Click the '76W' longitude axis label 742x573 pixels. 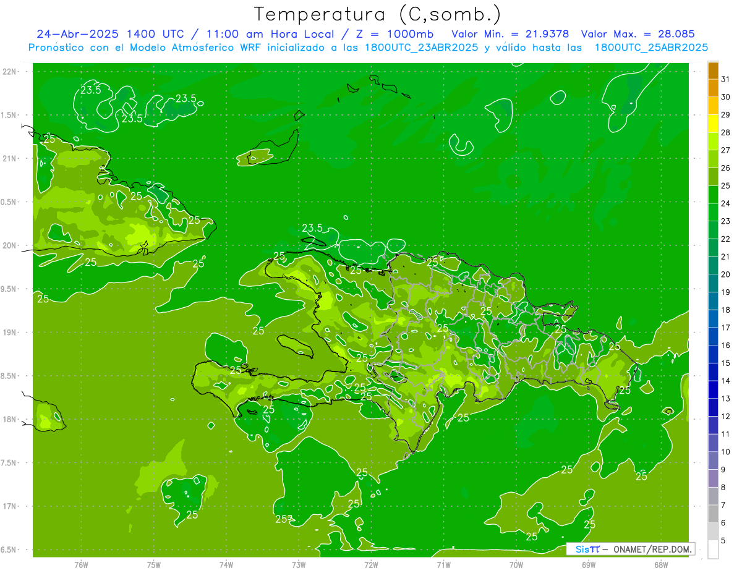click(x=81, y=565)
